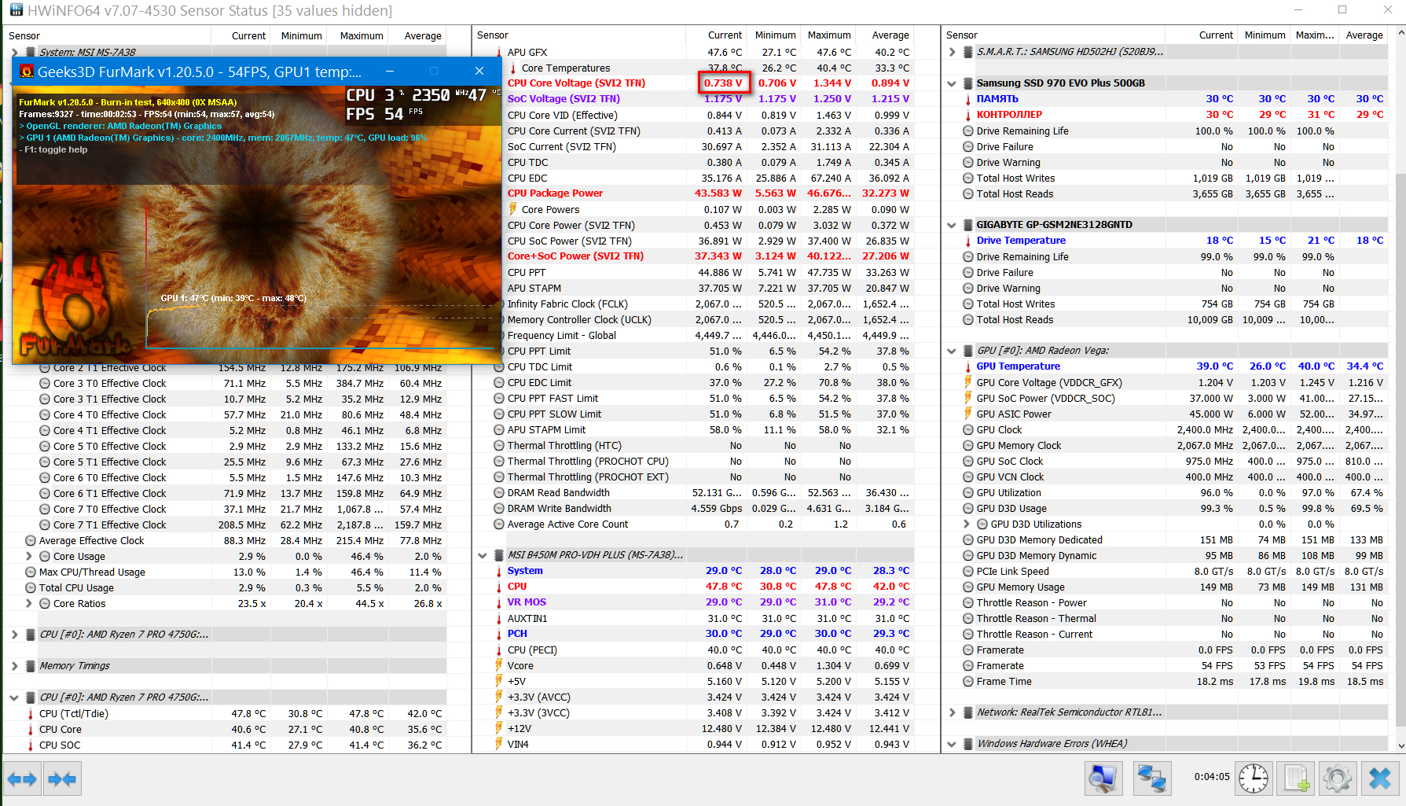The height and width of the screenshot is (806, 1406).
Task: Click thermometer icon beside VR MOS
Action: click(x=499, y=602)
